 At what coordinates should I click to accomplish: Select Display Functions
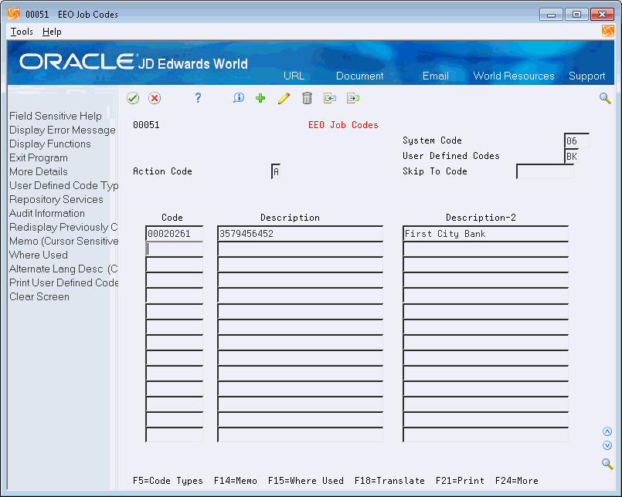(x=50, y=144)
